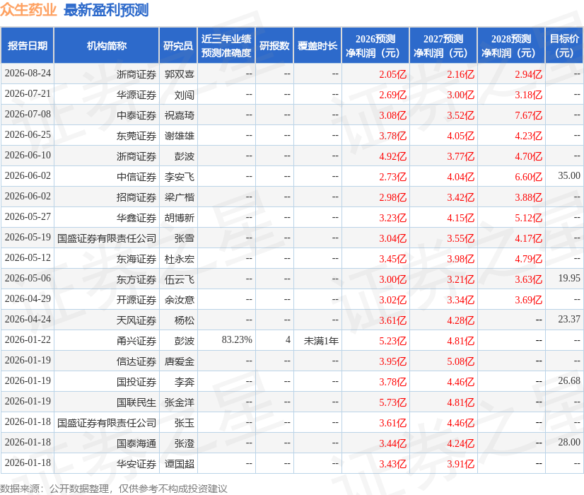Click the 数据来源 disclaimer footer text
584x495 pixels.
tap(114, 489)
